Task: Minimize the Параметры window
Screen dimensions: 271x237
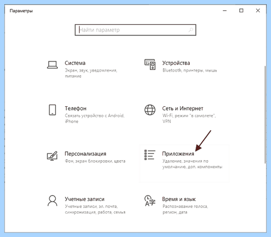Action: [x=224, y=11]
